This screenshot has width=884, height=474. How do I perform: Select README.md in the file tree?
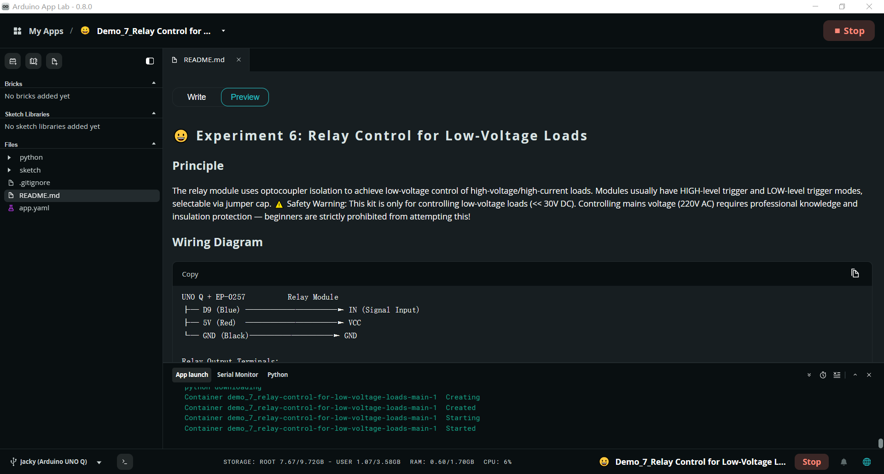pos(82,196)
